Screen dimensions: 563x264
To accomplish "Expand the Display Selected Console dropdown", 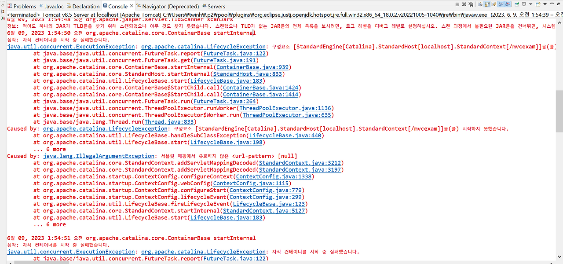I will 531,4.
